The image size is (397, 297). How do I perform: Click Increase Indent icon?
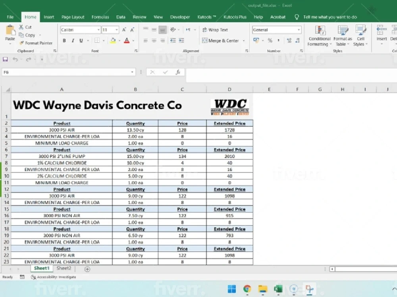tap(181, 40)
